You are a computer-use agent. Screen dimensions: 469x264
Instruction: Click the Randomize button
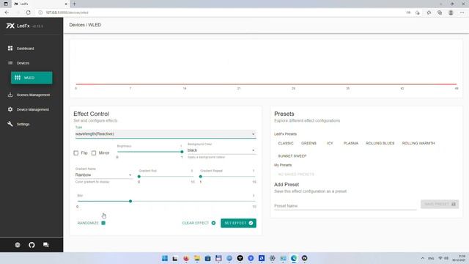pyautogui.click(x=91, y=223)
